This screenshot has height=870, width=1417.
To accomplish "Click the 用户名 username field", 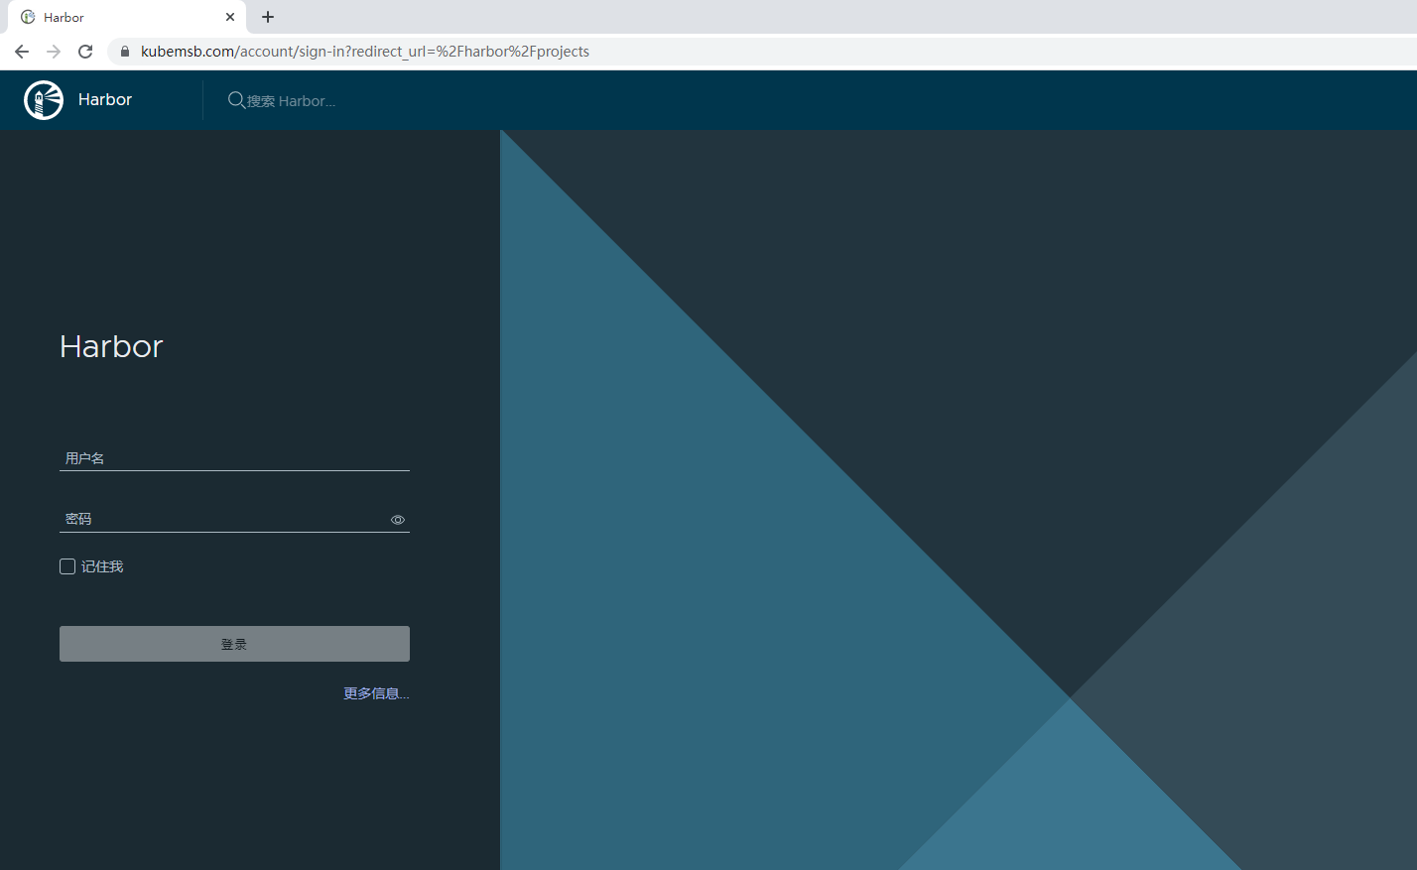I will (x=234, y=458).
